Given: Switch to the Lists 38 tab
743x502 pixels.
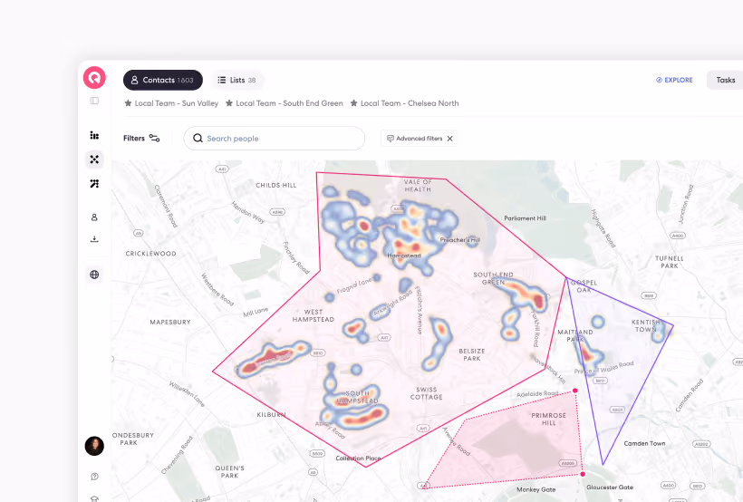Looking at the screenshot, I should (237, 80).
